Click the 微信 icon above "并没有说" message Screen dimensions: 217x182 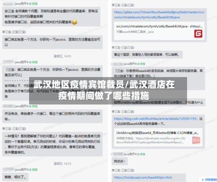(x=33, y=106)
